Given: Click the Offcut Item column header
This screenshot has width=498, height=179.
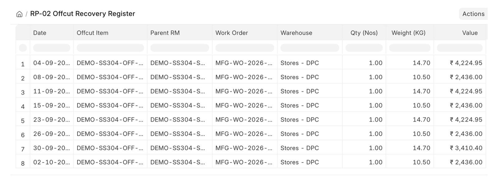Looking at the screenshot, I should (110, 33).
